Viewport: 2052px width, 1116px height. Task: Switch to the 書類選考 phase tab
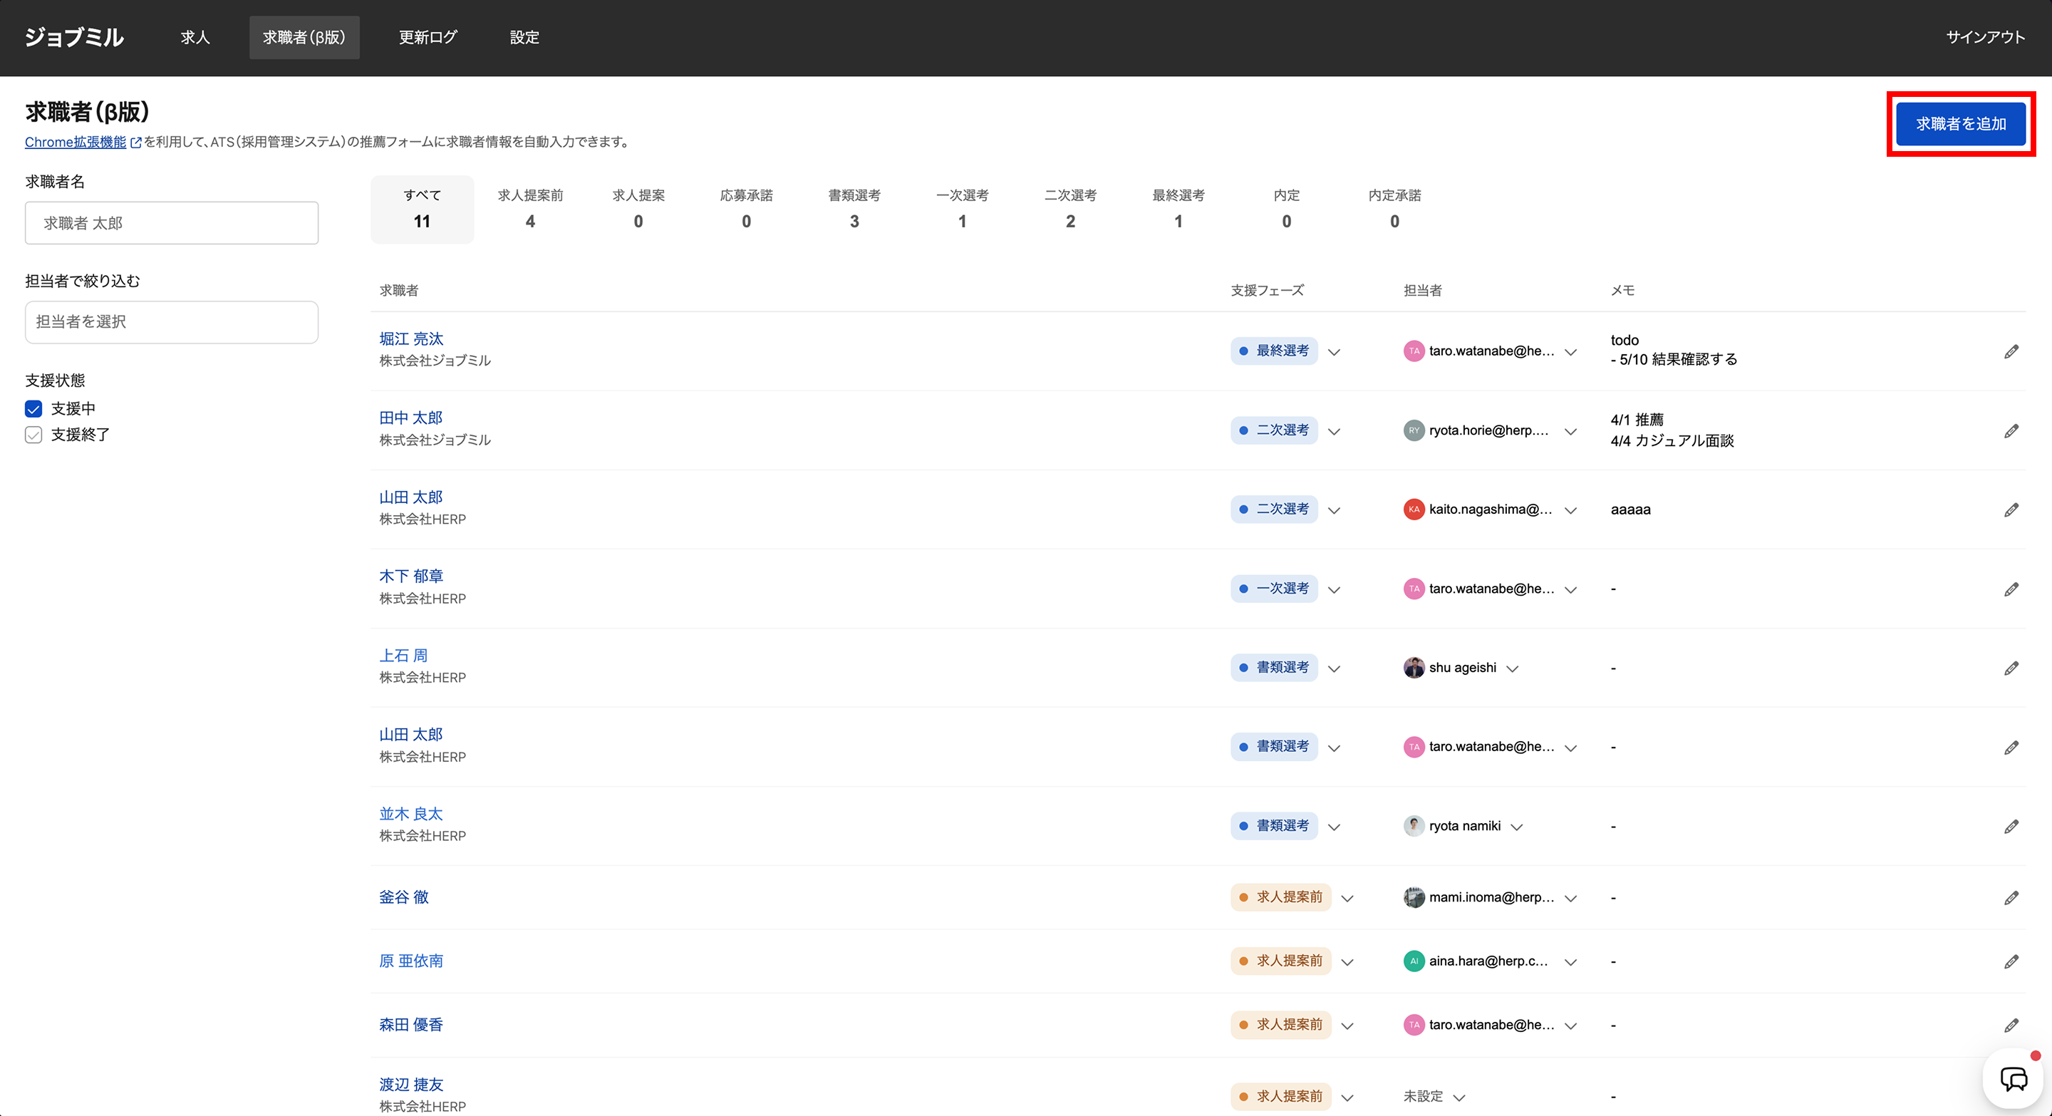854,209
